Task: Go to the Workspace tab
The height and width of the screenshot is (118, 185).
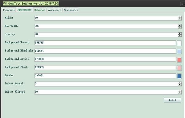Action: coord(54,10)
